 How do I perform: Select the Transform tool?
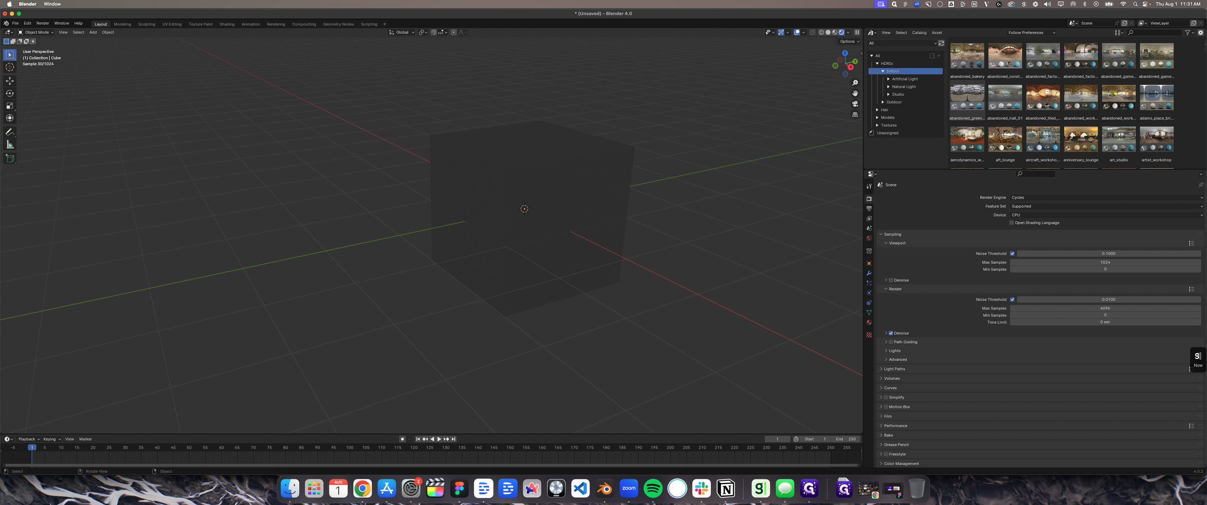coord(10,117)
